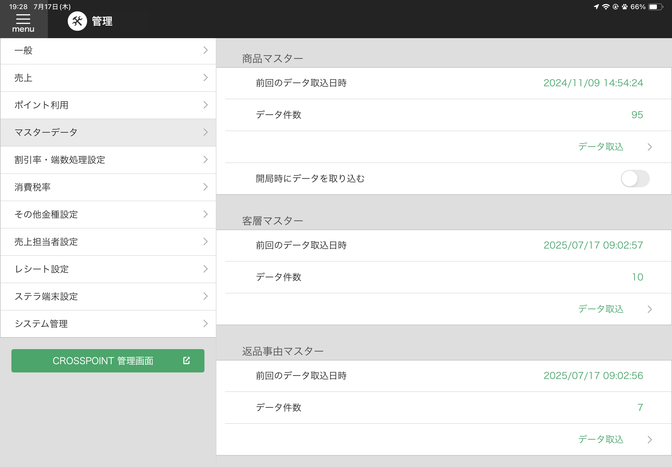The width and height of the screenshot is (672, 467).
Task: Click the tools icon beside 管理
Action: pyautogui.click(x=77, y=21)
